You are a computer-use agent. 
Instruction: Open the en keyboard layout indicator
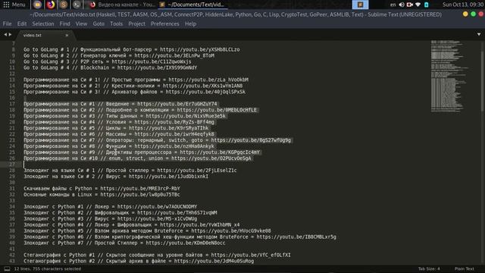pos(393,5)
